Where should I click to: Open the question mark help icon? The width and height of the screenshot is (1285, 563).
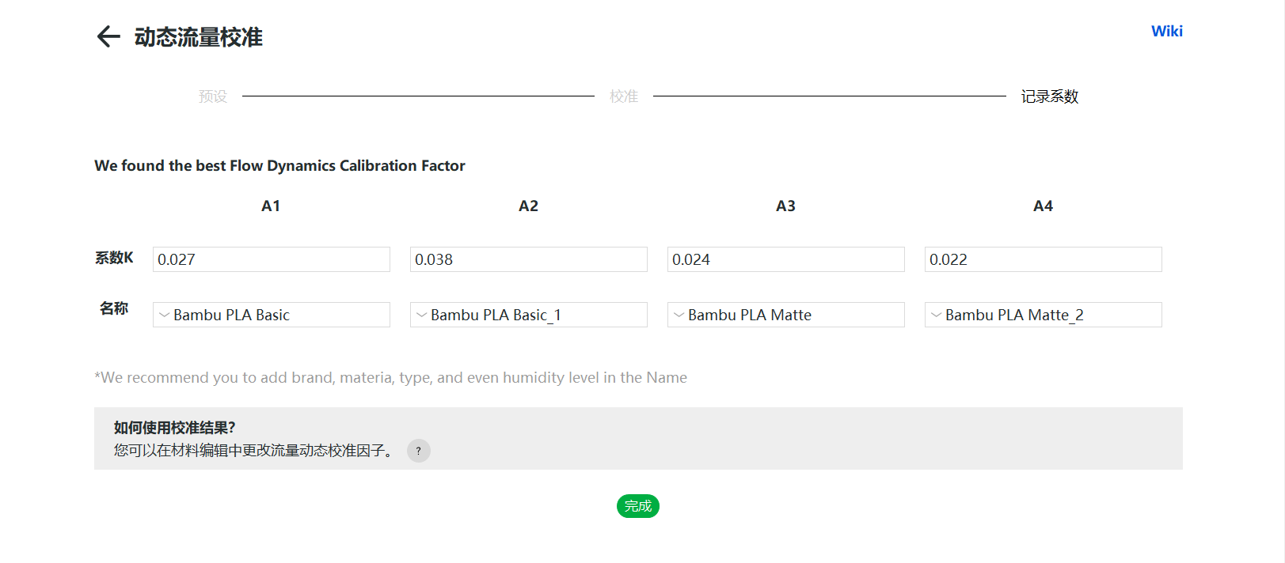click(x=419, y=451)
